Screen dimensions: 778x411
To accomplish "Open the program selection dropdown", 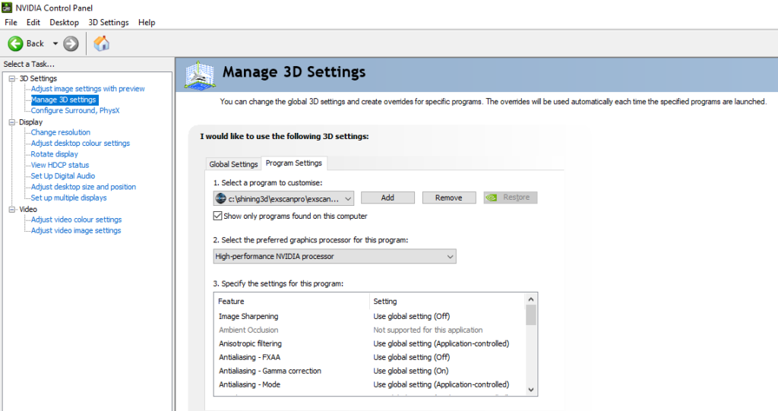I will click(x=284, y=198).
